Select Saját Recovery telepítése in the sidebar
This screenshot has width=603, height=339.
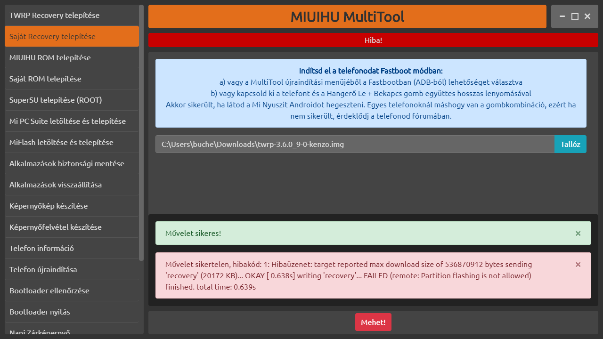[x=72, y=36]
